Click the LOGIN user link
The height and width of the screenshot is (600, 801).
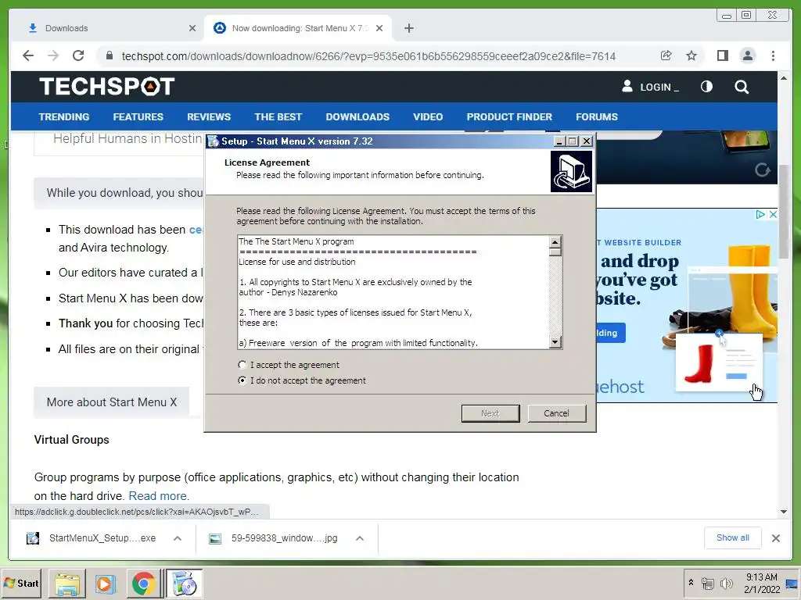tap(650, 87)
